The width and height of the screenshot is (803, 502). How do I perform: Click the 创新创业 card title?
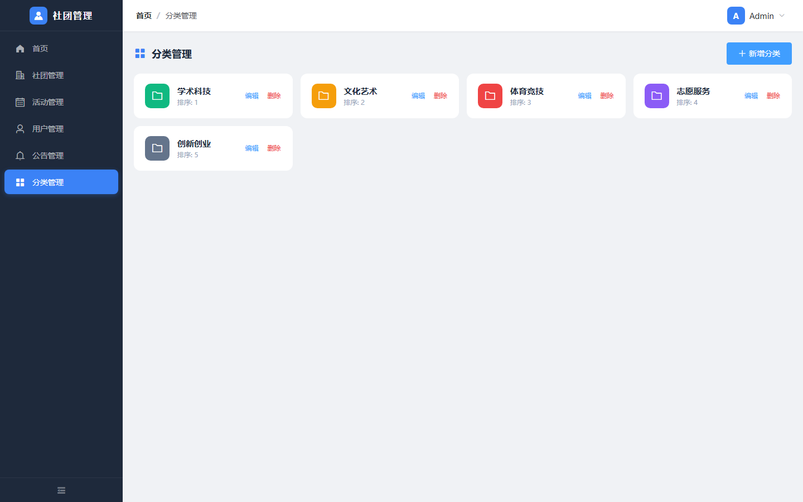194,143
